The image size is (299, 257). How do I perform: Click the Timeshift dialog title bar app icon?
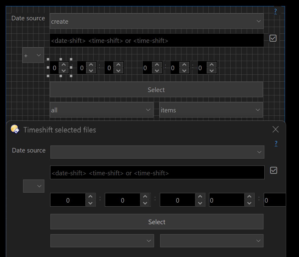click(x=15, y=129)
